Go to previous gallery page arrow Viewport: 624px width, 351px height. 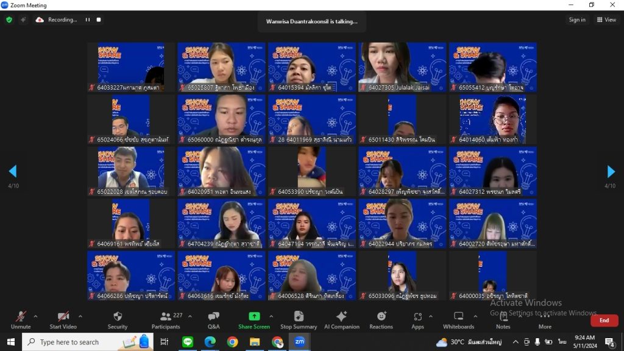pos(13,171)
